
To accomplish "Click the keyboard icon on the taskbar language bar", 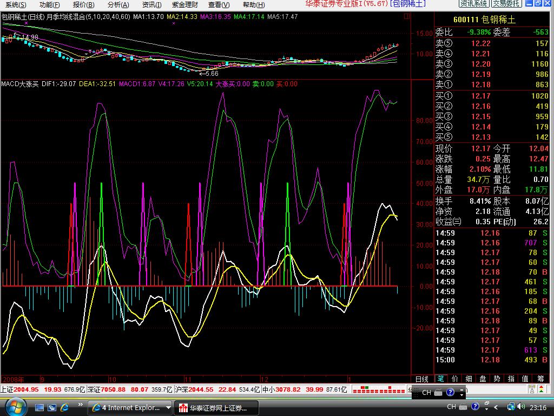I will (463, 407).
